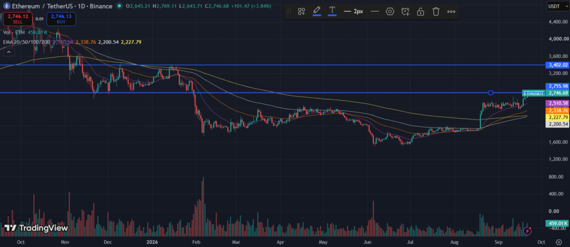Lock the drawing with the padlock icon

click(x=421, y=12)
